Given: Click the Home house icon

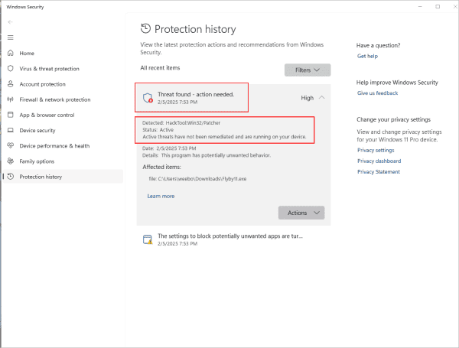Looking at the screenshot, I should [x=11, y=53].
